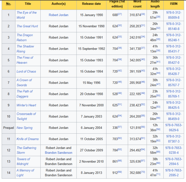Open the New Spring prequel link
Screen dimensions: 186x182
tap(24, 128)
